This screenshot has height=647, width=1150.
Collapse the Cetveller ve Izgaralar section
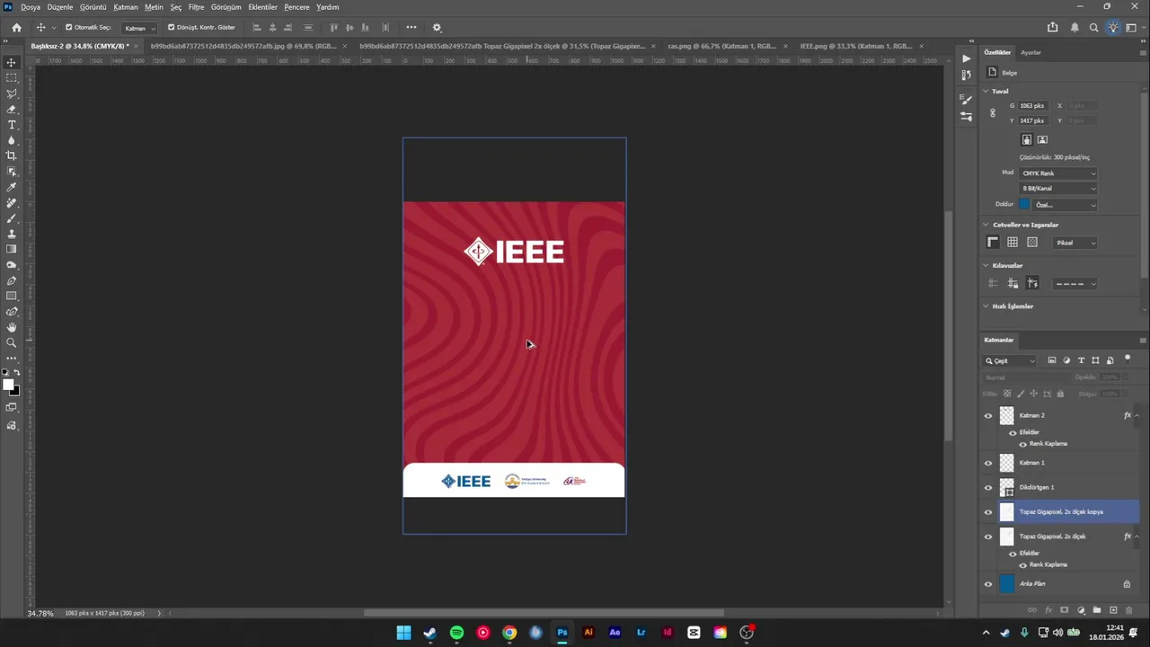pos(986,225)
